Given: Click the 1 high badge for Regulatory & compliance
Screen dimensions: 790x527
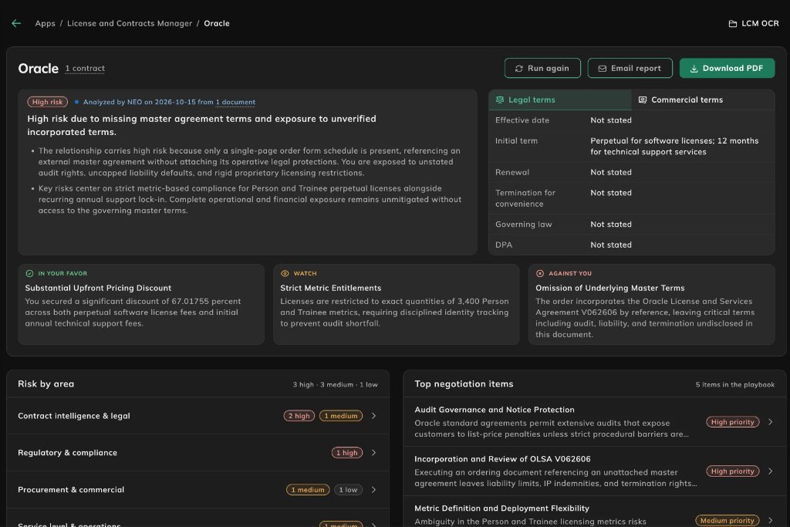Looking at the screenshot, I should [347, 452].
